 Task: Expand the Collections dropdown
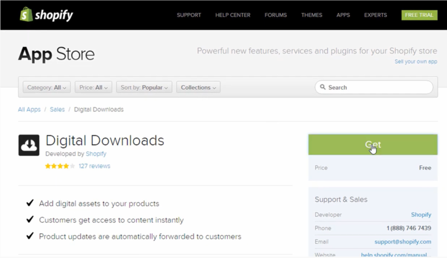point(198,88)
